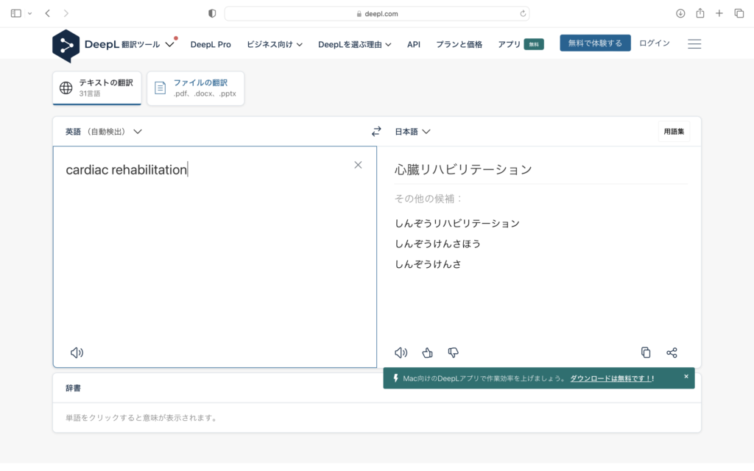Swap source and target languages
Screen dimensions: 754x471
pos(376,131)
